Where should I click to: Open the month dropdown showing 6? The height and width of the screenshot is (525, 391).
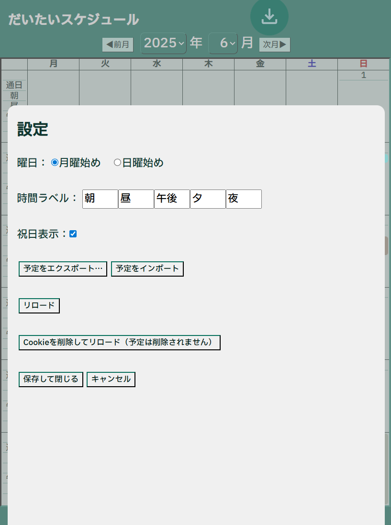[x=223, y=43]
